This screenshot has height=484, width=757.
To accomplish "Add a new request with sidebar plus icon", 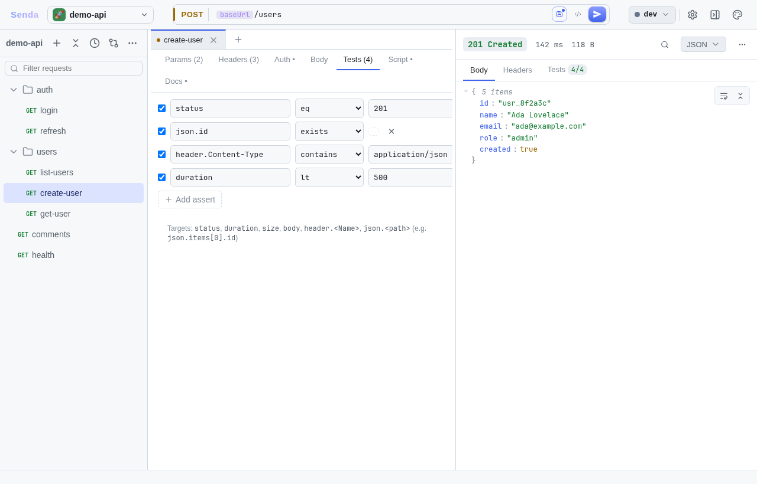I will click(x=57, y=43).
